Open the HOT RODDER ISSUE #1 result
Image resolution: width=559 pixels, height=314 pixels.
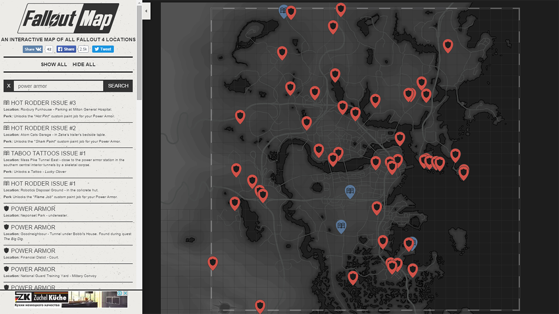(x=43, y=184)
